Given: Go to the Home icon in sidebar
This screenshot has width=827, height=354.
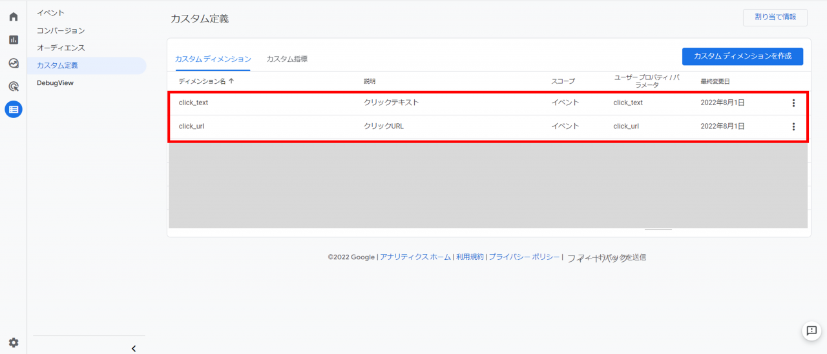Looking at the screenshot, I should click(x=14, y=17).
